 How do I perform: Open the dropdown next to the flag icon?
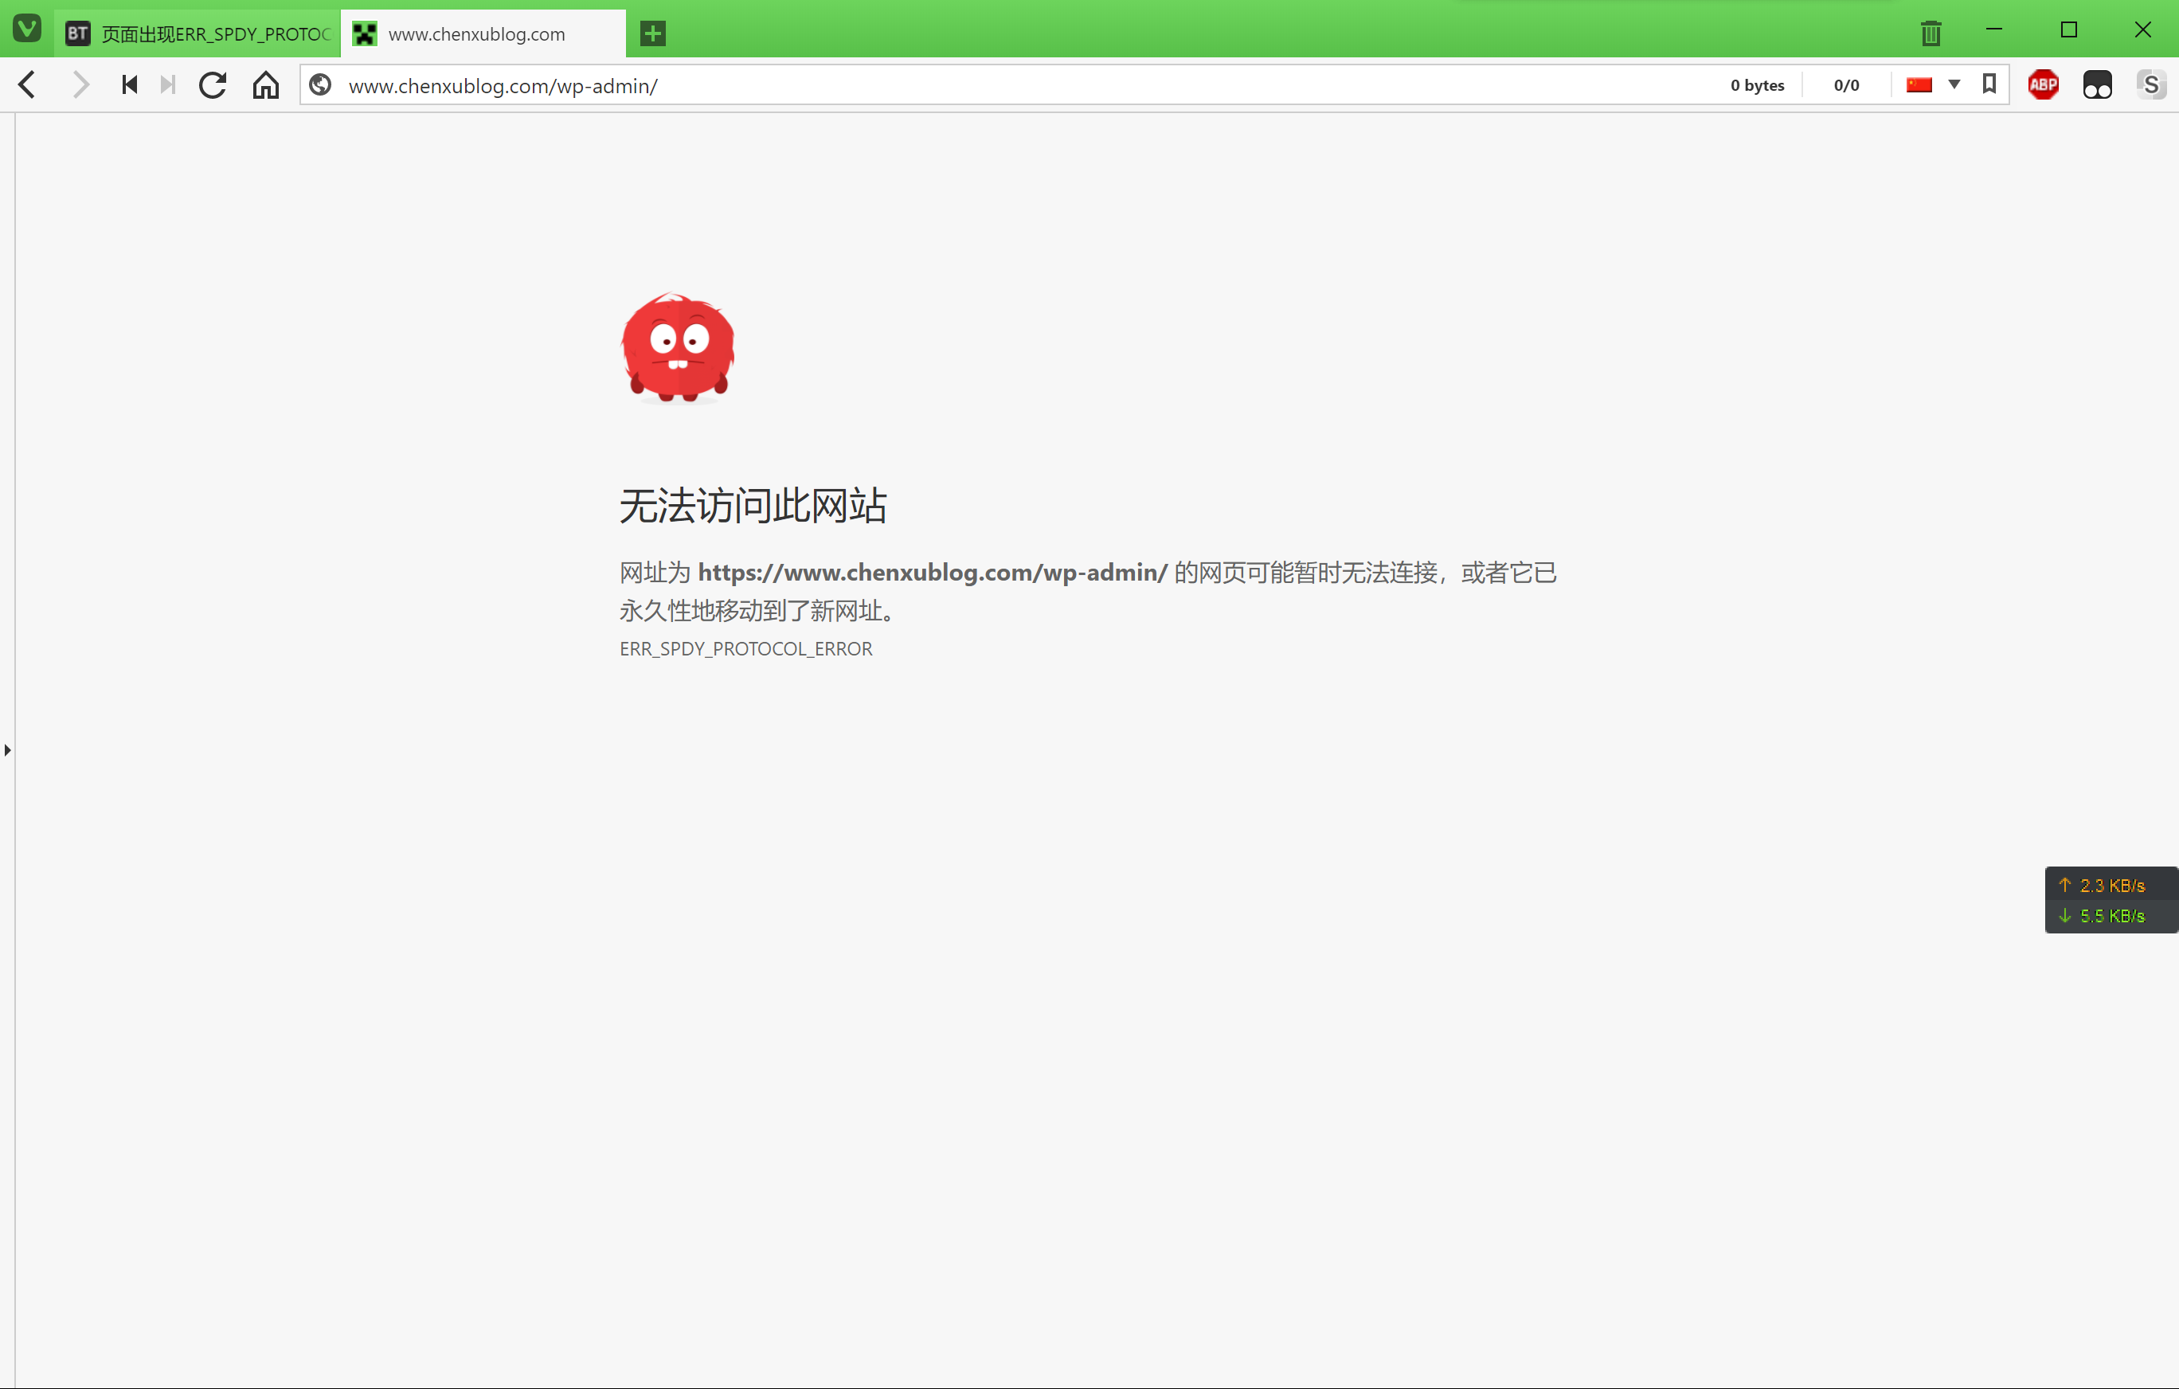pos(1954,84)
